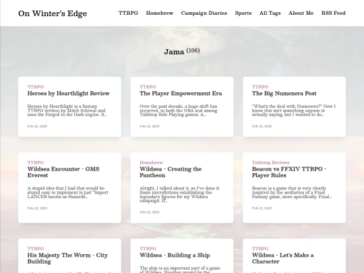Open Wildsea - Building a Ship post
364x273 pixels.
click(x=175, y=255)
